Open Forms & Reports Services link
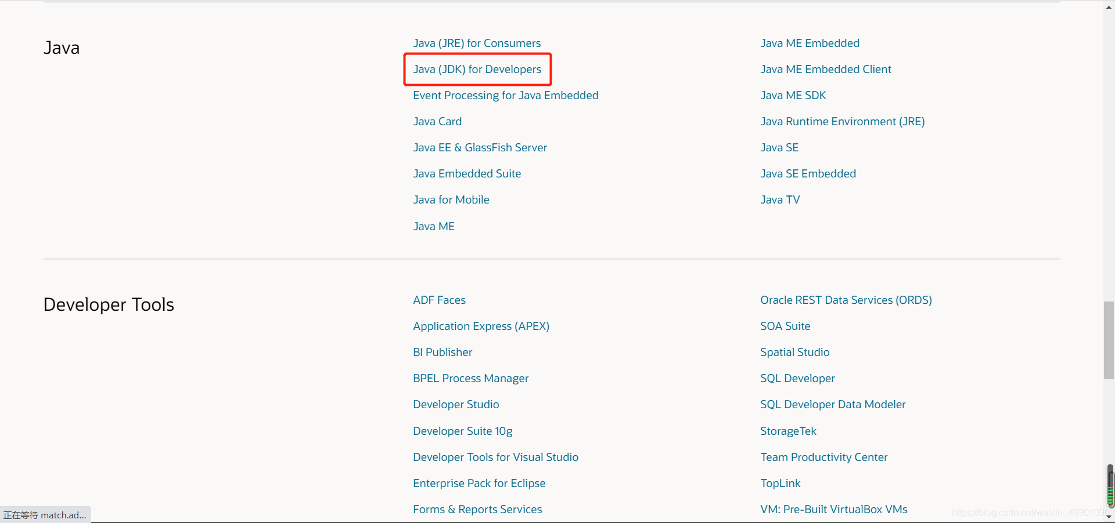The height and width of the screenshot is (523, 1115). click(477, 510)
